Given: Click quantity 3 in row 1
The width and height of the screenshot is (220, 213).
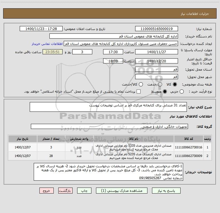Looking at the screenshot, I should [51, 148].
